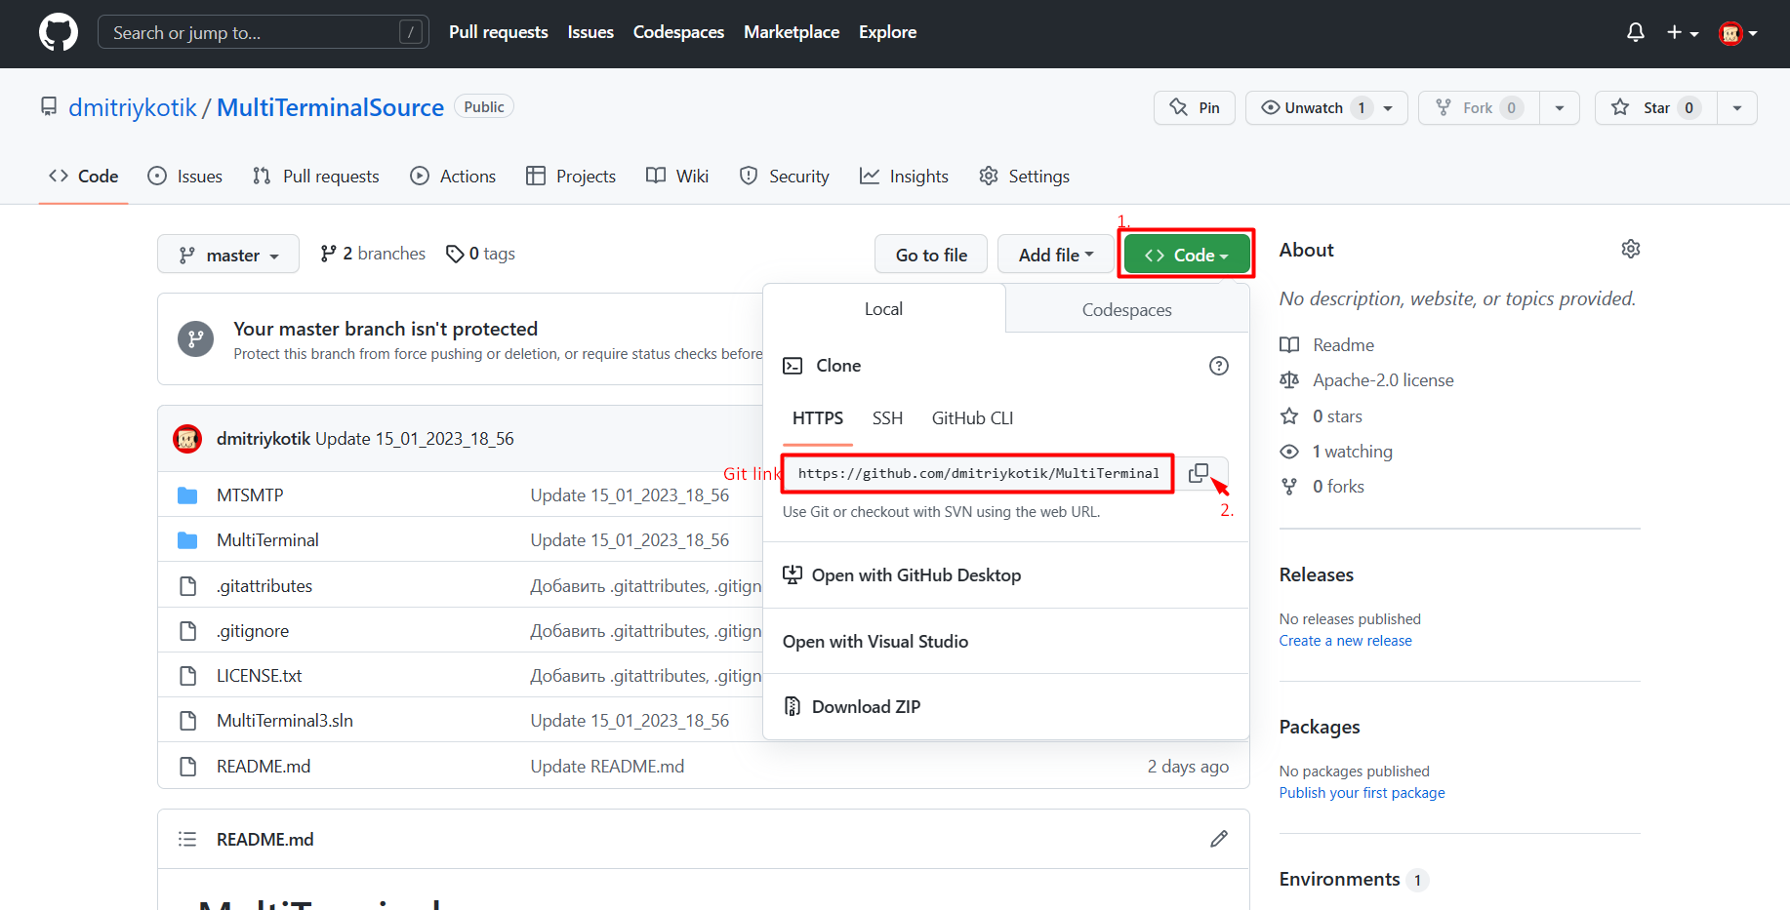The width and height of the screenshot is (1790, 910).
Task: Star the repository
Action: (x=1655, y=107)
